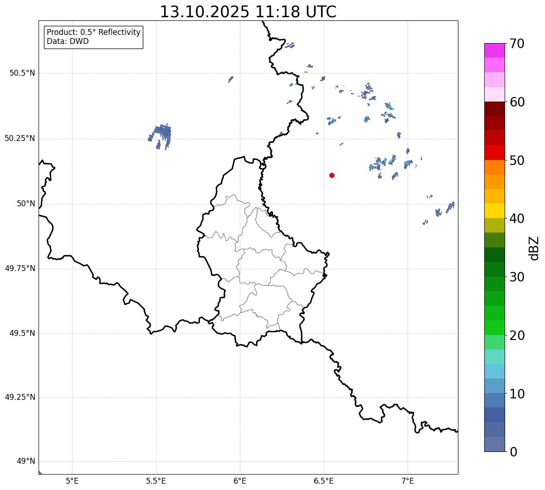Screen dimensions: 545x490
Task: Click the dark maroon colorbar segment below 60
Action: [494, 109]
